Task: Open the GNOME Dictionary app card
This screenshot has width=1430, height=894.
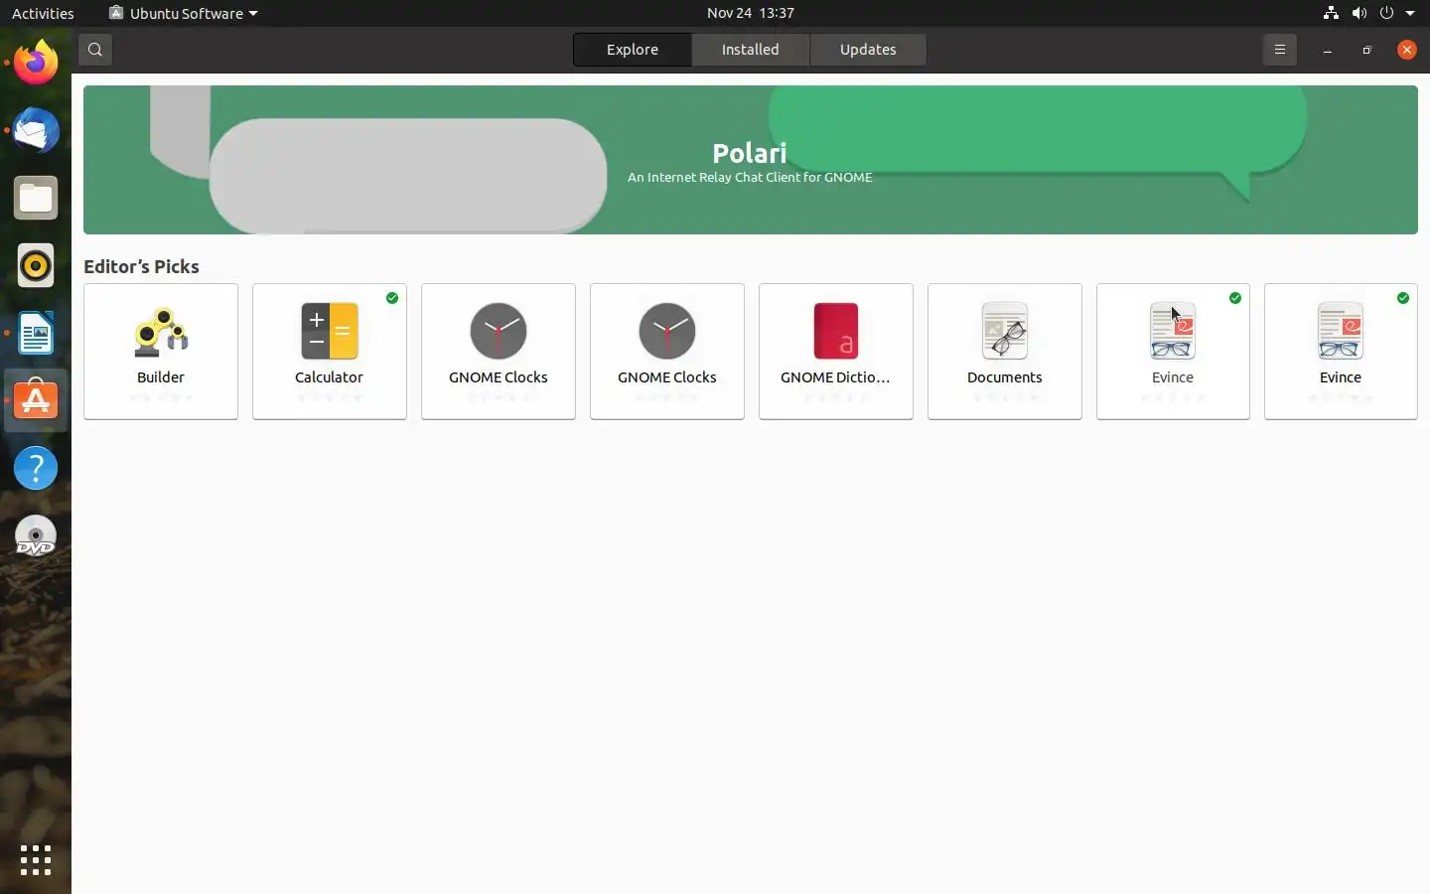Action: point(836,352)
